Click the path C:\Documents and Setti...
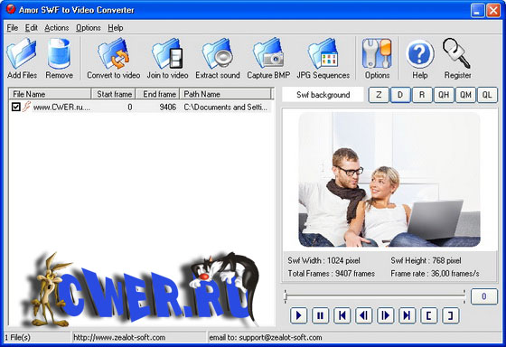The image size is (506, 347). 225,108
